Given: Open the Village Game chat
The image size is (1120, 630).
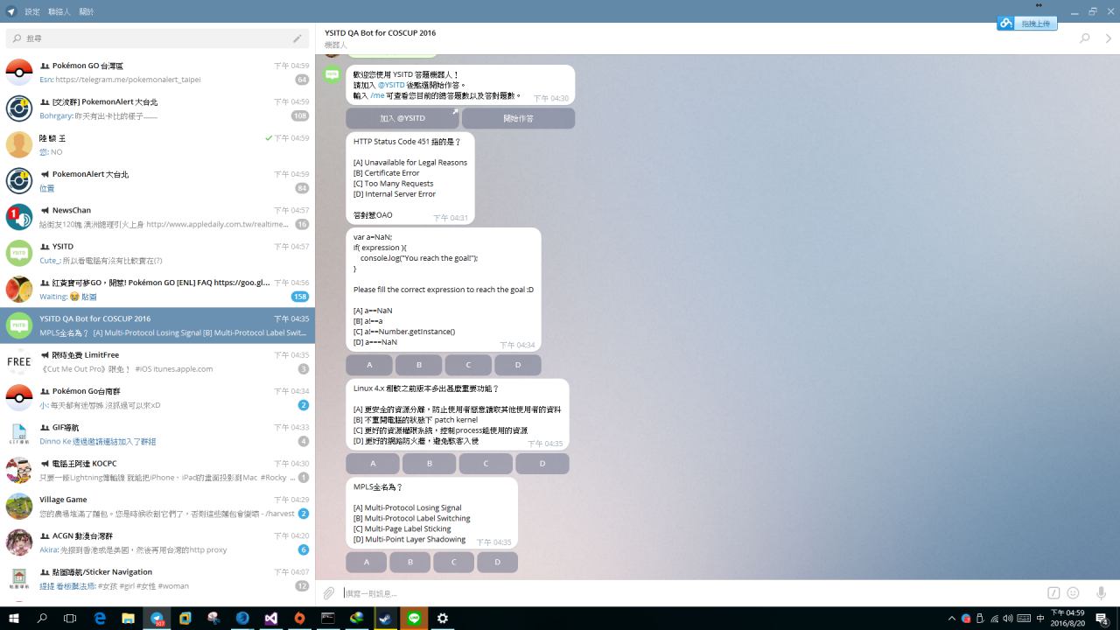Looking at the screenshot, I should tap(157, 506).
